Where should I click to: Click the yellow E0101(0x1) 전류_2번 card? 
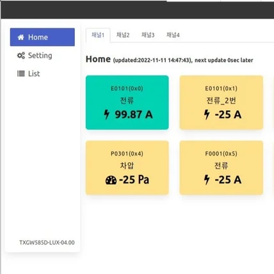pyautogui.click(x=222, y=102)
